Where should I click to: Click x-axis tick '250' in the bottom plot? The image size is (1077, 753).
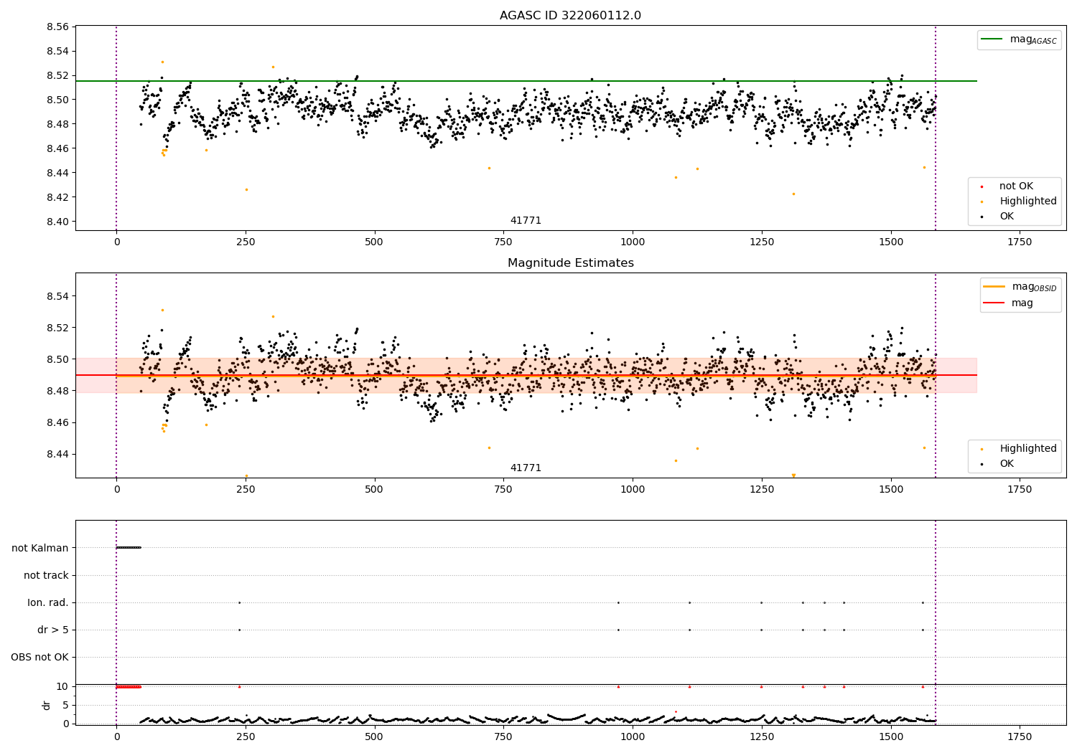click(246, 737)
